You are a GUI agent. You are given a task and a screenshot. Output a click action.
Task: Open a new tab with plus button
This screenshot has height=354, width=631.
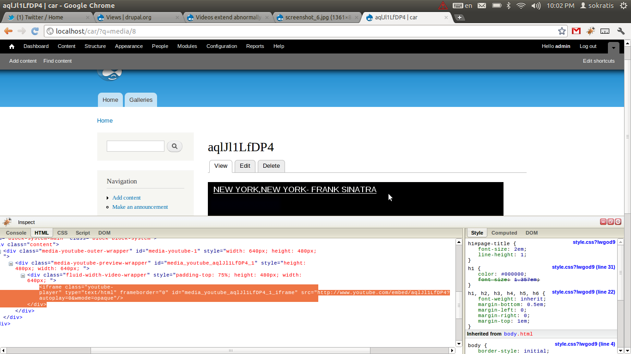[459, 18]
